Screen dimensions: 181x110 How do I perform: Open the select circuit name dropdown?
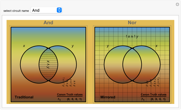pos(46,10)
